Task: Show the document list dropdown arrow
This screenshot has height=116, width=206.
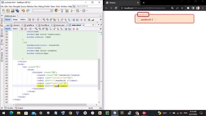Action: pyautogui.click(x=98, y=25)
